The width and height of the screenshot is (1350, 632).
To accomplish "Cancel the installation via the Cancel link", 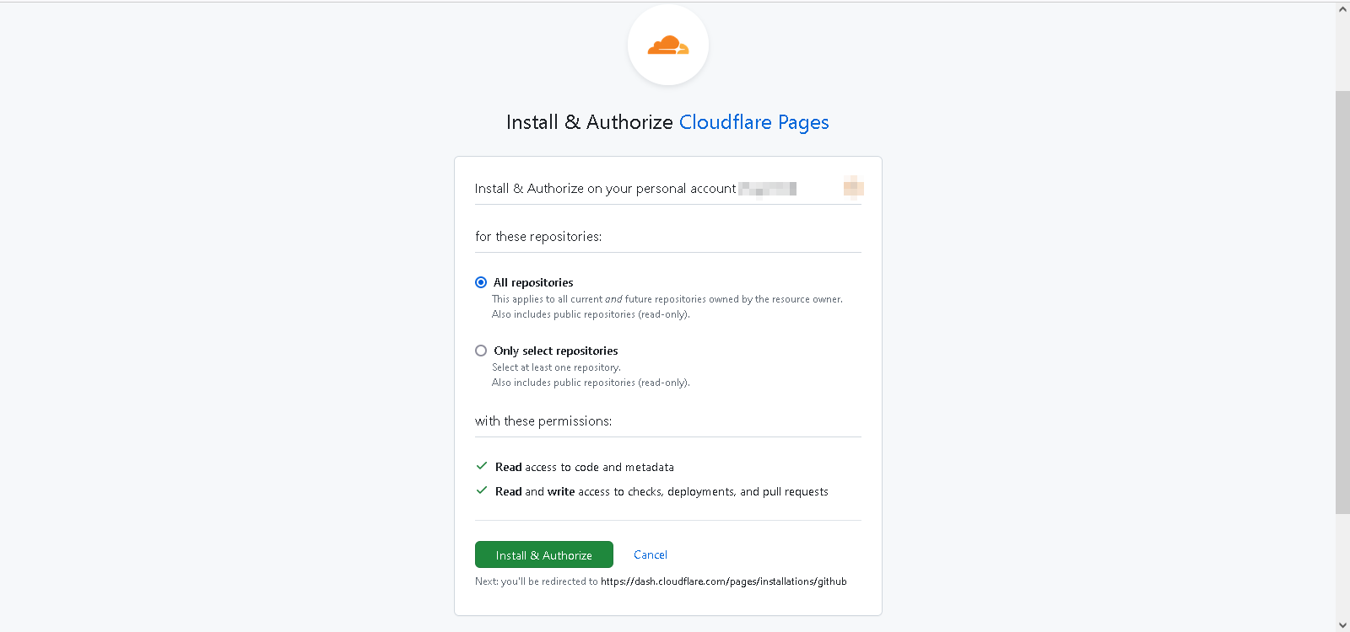I will tap(650, 554).
